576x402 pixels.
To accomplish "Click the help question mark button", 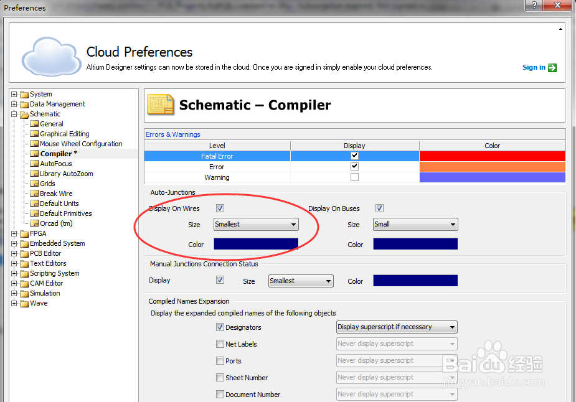I will point(534,5).
